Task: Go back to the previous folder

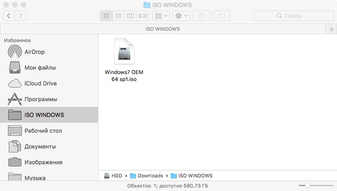Action: coord(9,16)
